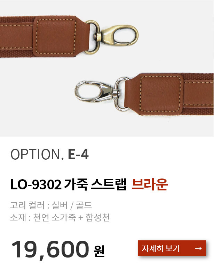
Task: Click the gold lobster clasp hook
Action: [117, 36]
